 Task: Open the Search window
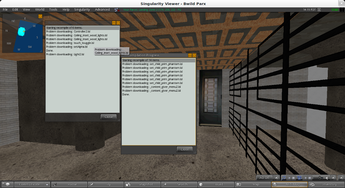[x=179, y=185]
